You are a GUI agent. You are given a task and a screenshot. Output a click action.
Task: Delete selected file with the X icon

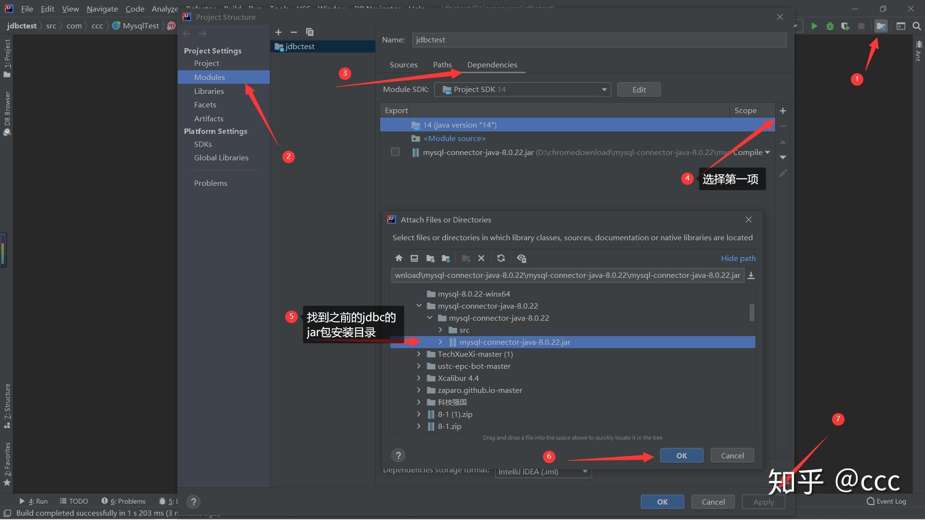481,259
